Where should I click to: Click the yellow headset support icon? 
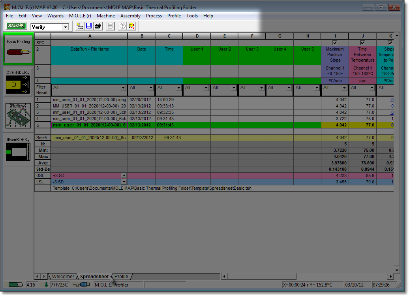(131, 26)
